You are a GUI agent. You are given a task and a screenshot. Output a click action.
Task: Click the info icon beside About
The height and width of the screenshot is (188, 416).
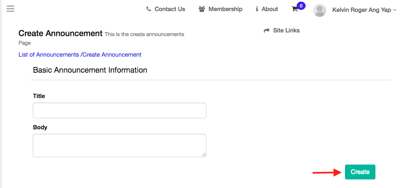click(x=257, y=9)
